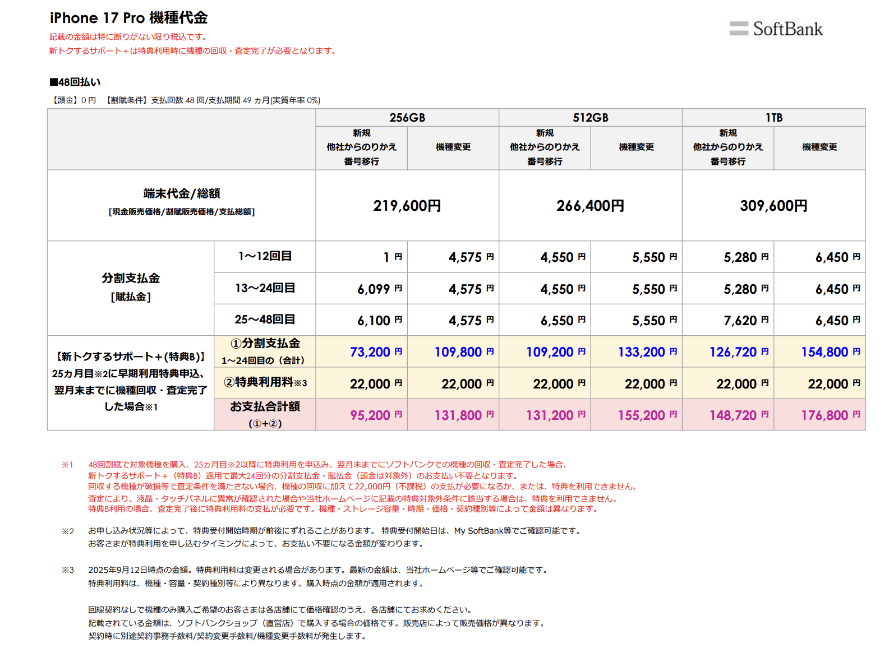Click the ※1 footnote marker
889x671 pixels.
click(x=67, y=465)
